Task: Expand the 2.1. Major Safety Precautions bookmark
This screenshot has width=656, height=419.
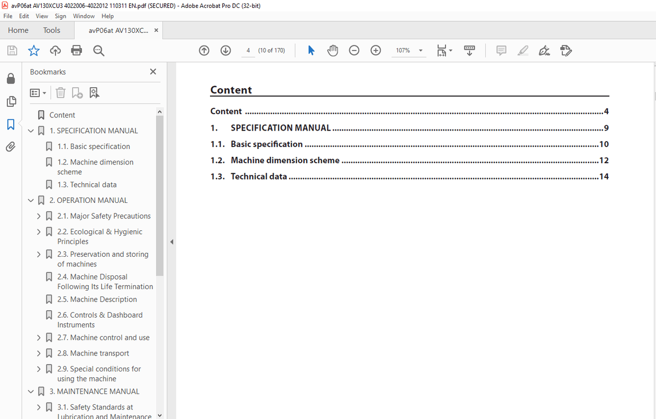Action: 39,216
